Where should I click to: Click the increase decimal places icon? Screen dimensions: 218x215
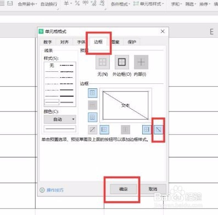(x=93, y=3)
